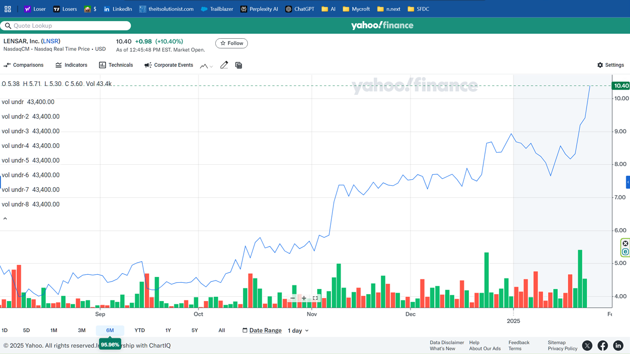Follow the LENSAR stock
630x354 pixels.
pos(232,44)
